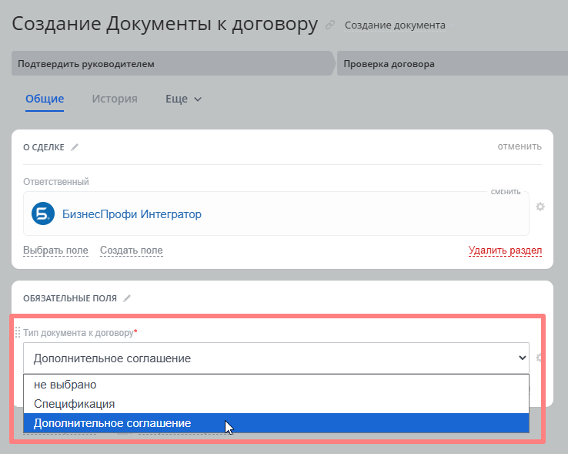The width and height of the screenshot is (568, 454).
Task: Open the БизнесПрофи Интегратор profile link
Action: pyautogui.click(x=132, y=214)
